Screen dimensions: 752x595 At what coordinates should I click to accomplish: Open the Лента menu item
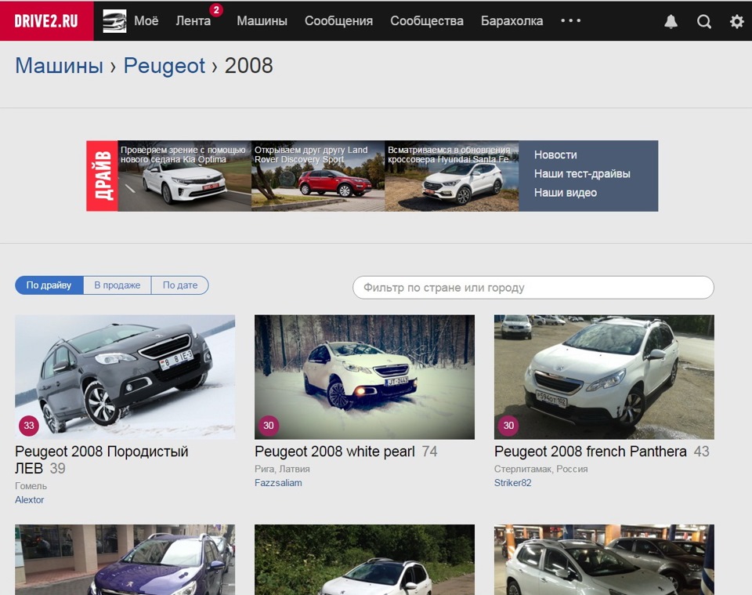click(193, 21)
